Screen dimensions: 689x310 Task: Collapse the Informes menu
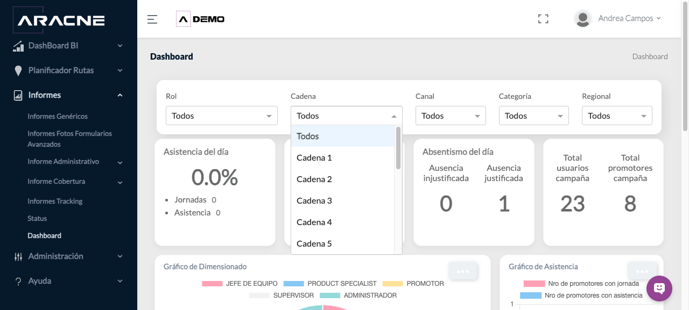(120, 96)
